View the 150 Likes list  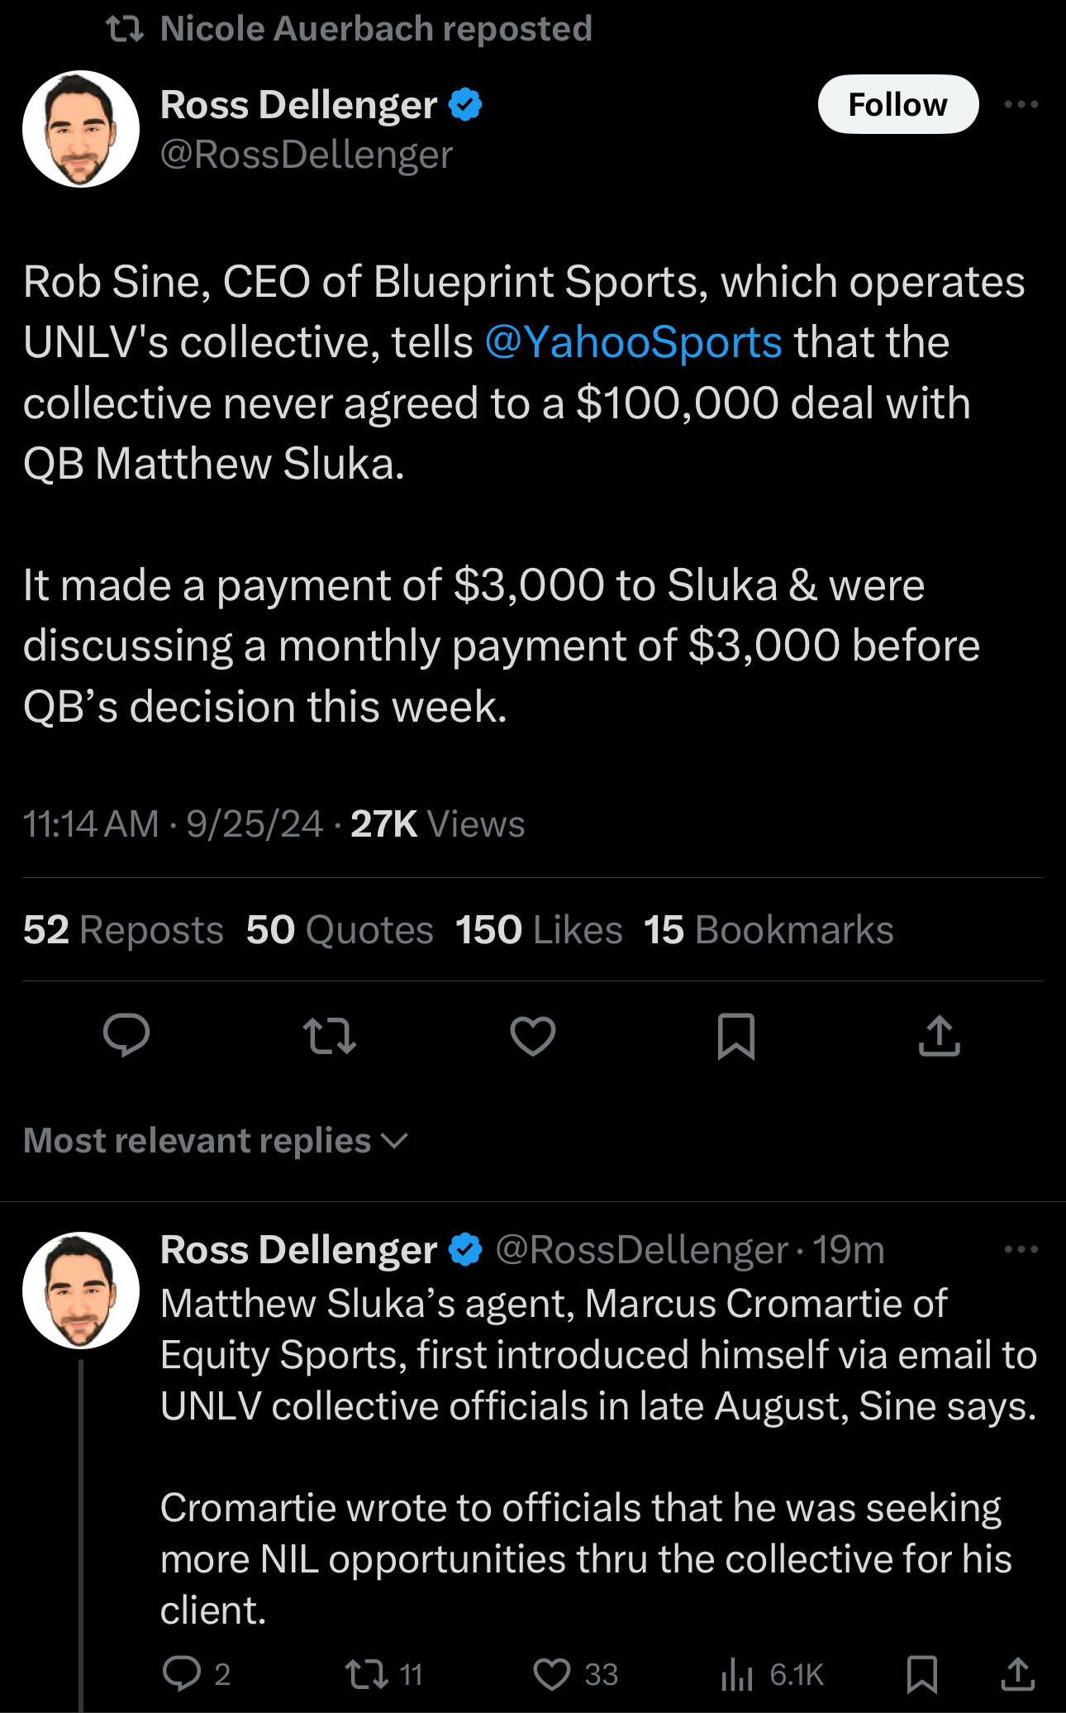539,930
